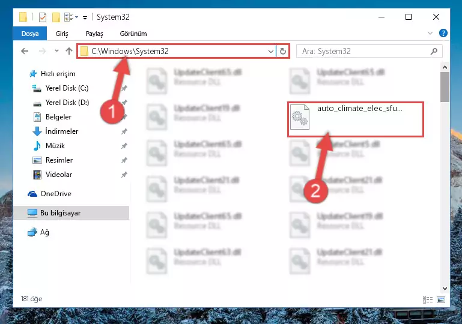Image resolution: width=462 pixels, height=324 pixels.
Task: Open the Dosya file menu
Action: (x=30, y=34)
